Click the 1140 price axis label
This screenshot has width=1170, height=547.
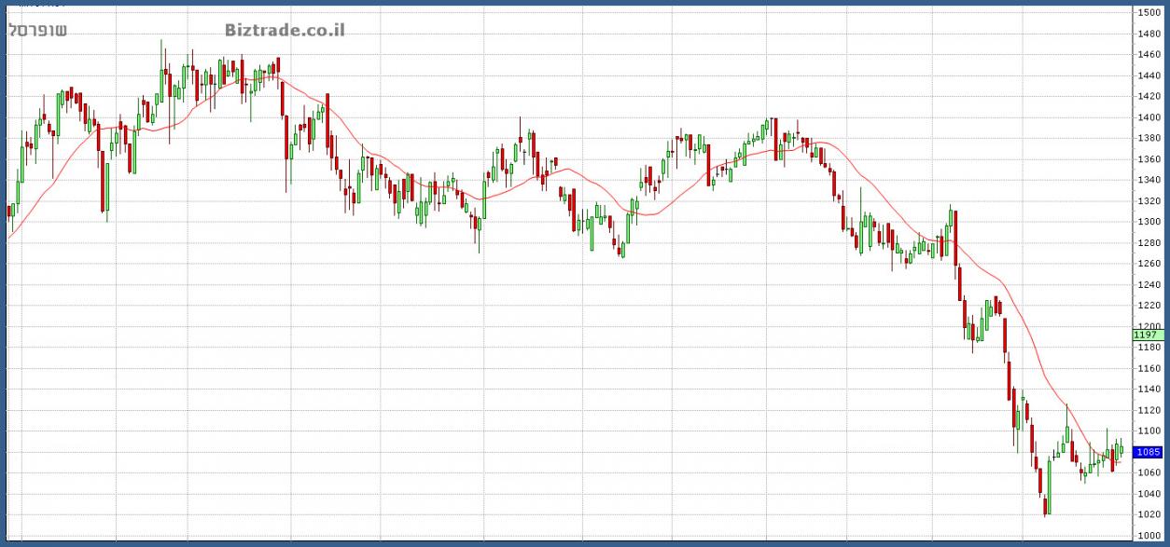[1148, 390]
